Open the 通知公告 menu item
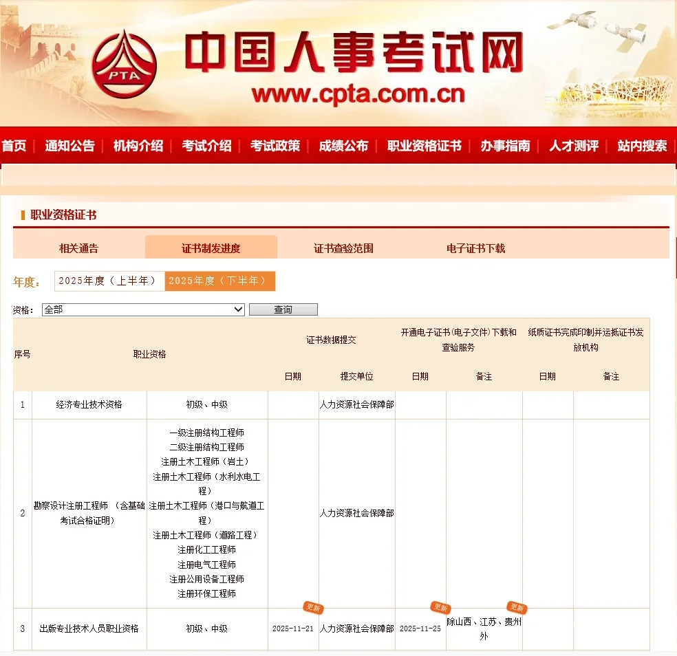 (x=69, y=146)
